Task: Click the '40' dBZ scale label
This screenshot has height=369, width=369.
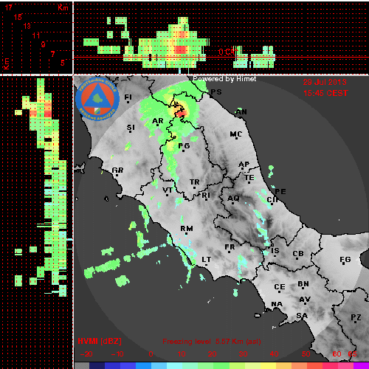Action: point(274,354)
